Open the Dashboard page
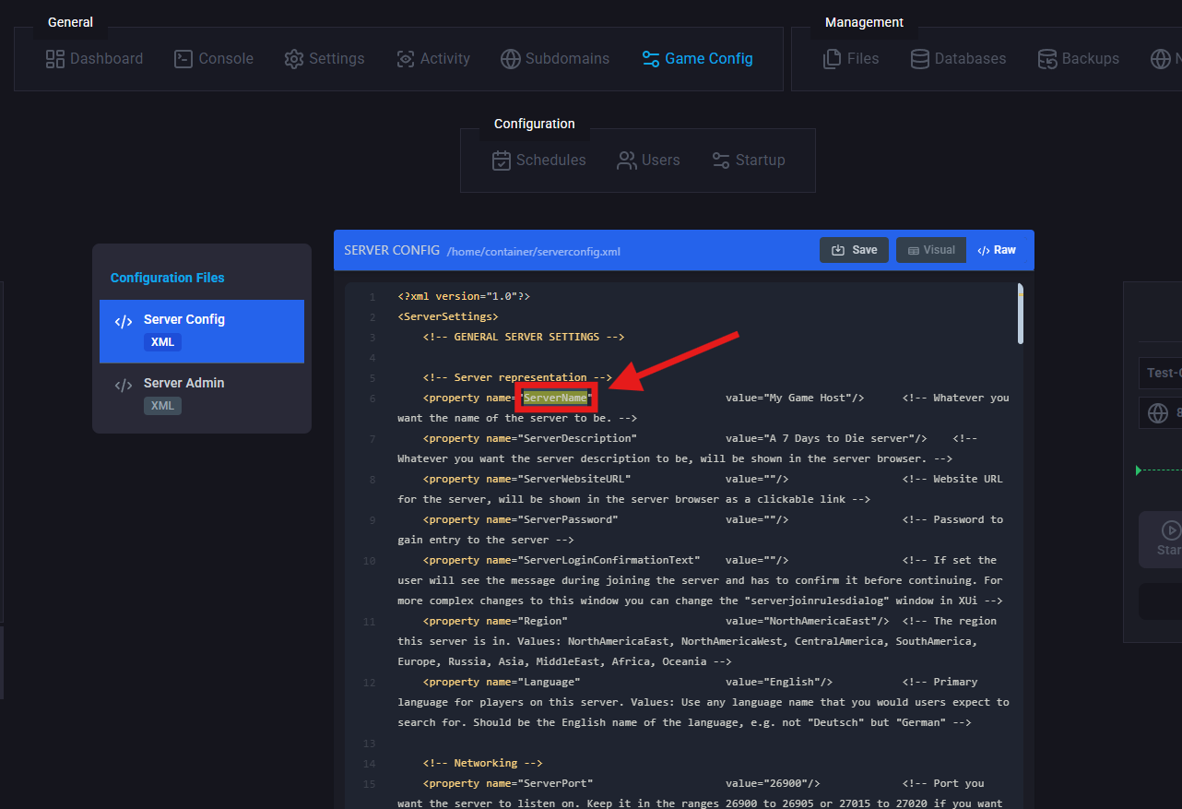Image resolution: width=1182 pixels, height=809 pixels. coord(94,59)
